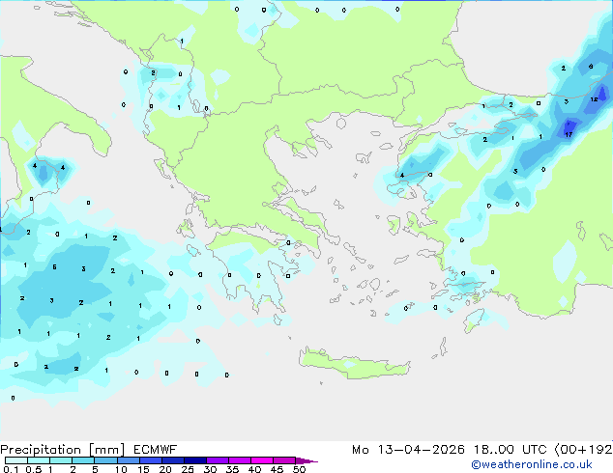Select the 45–50 mm legend swatch

tap(284, 460)
